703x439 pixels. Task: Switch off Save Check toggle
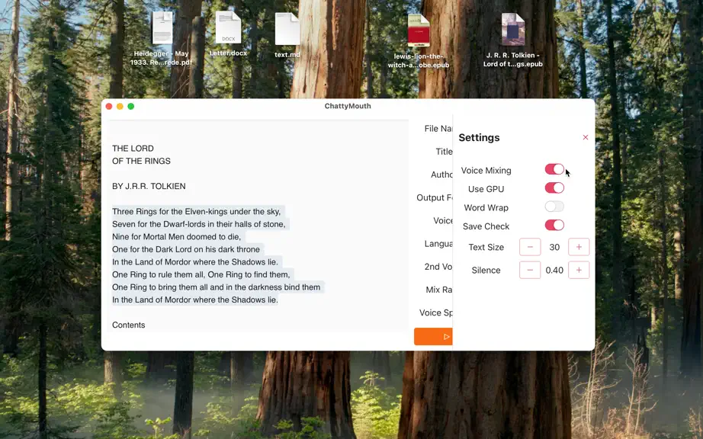pyautogui.click(x=554, y=226)
